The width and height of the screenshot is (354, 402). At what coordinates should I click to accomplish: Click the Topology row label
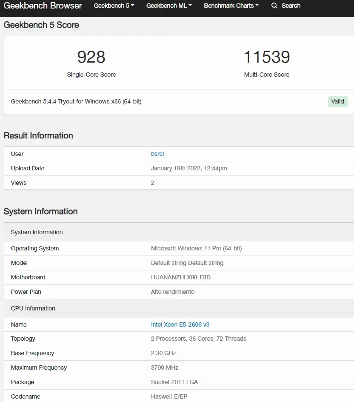coord(23,339)
